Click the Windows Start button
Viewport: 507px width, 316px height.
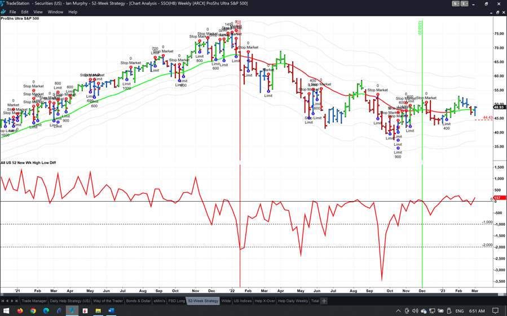(x=7, y=310)
